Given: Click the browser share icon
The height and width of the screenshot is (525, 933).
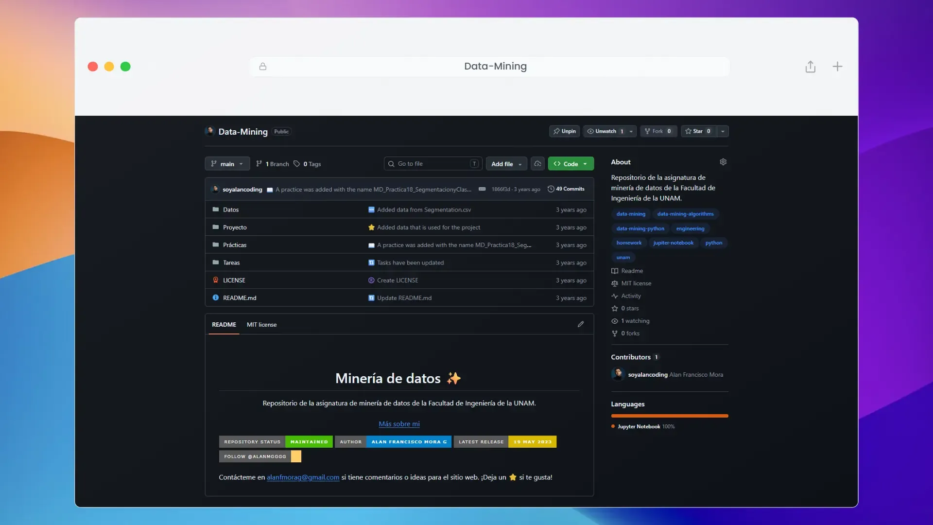Looking at the screenshot, I should (x=810, y=67).
